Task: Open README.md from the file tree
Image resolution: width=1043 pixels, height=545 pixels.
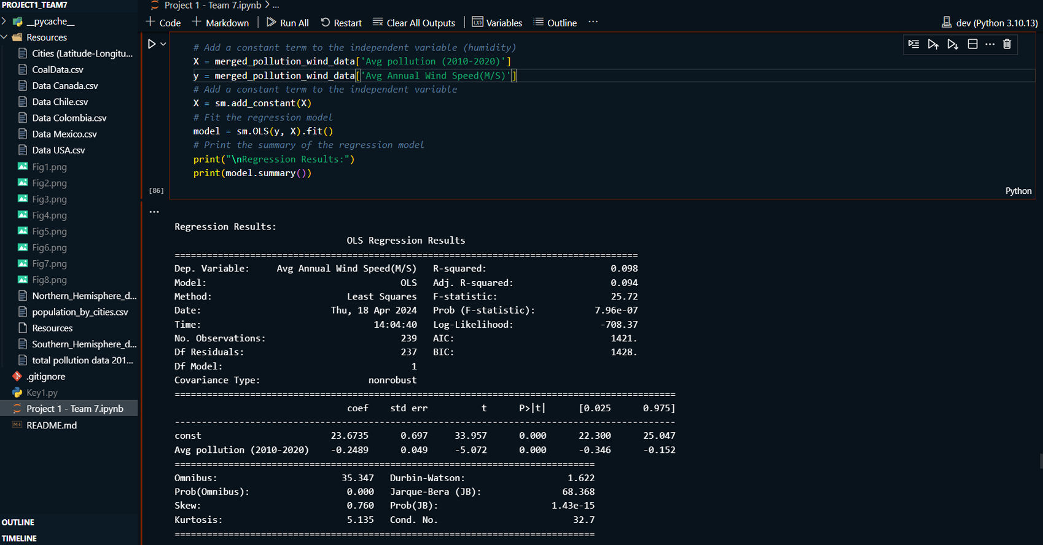Action: point(52,425)
